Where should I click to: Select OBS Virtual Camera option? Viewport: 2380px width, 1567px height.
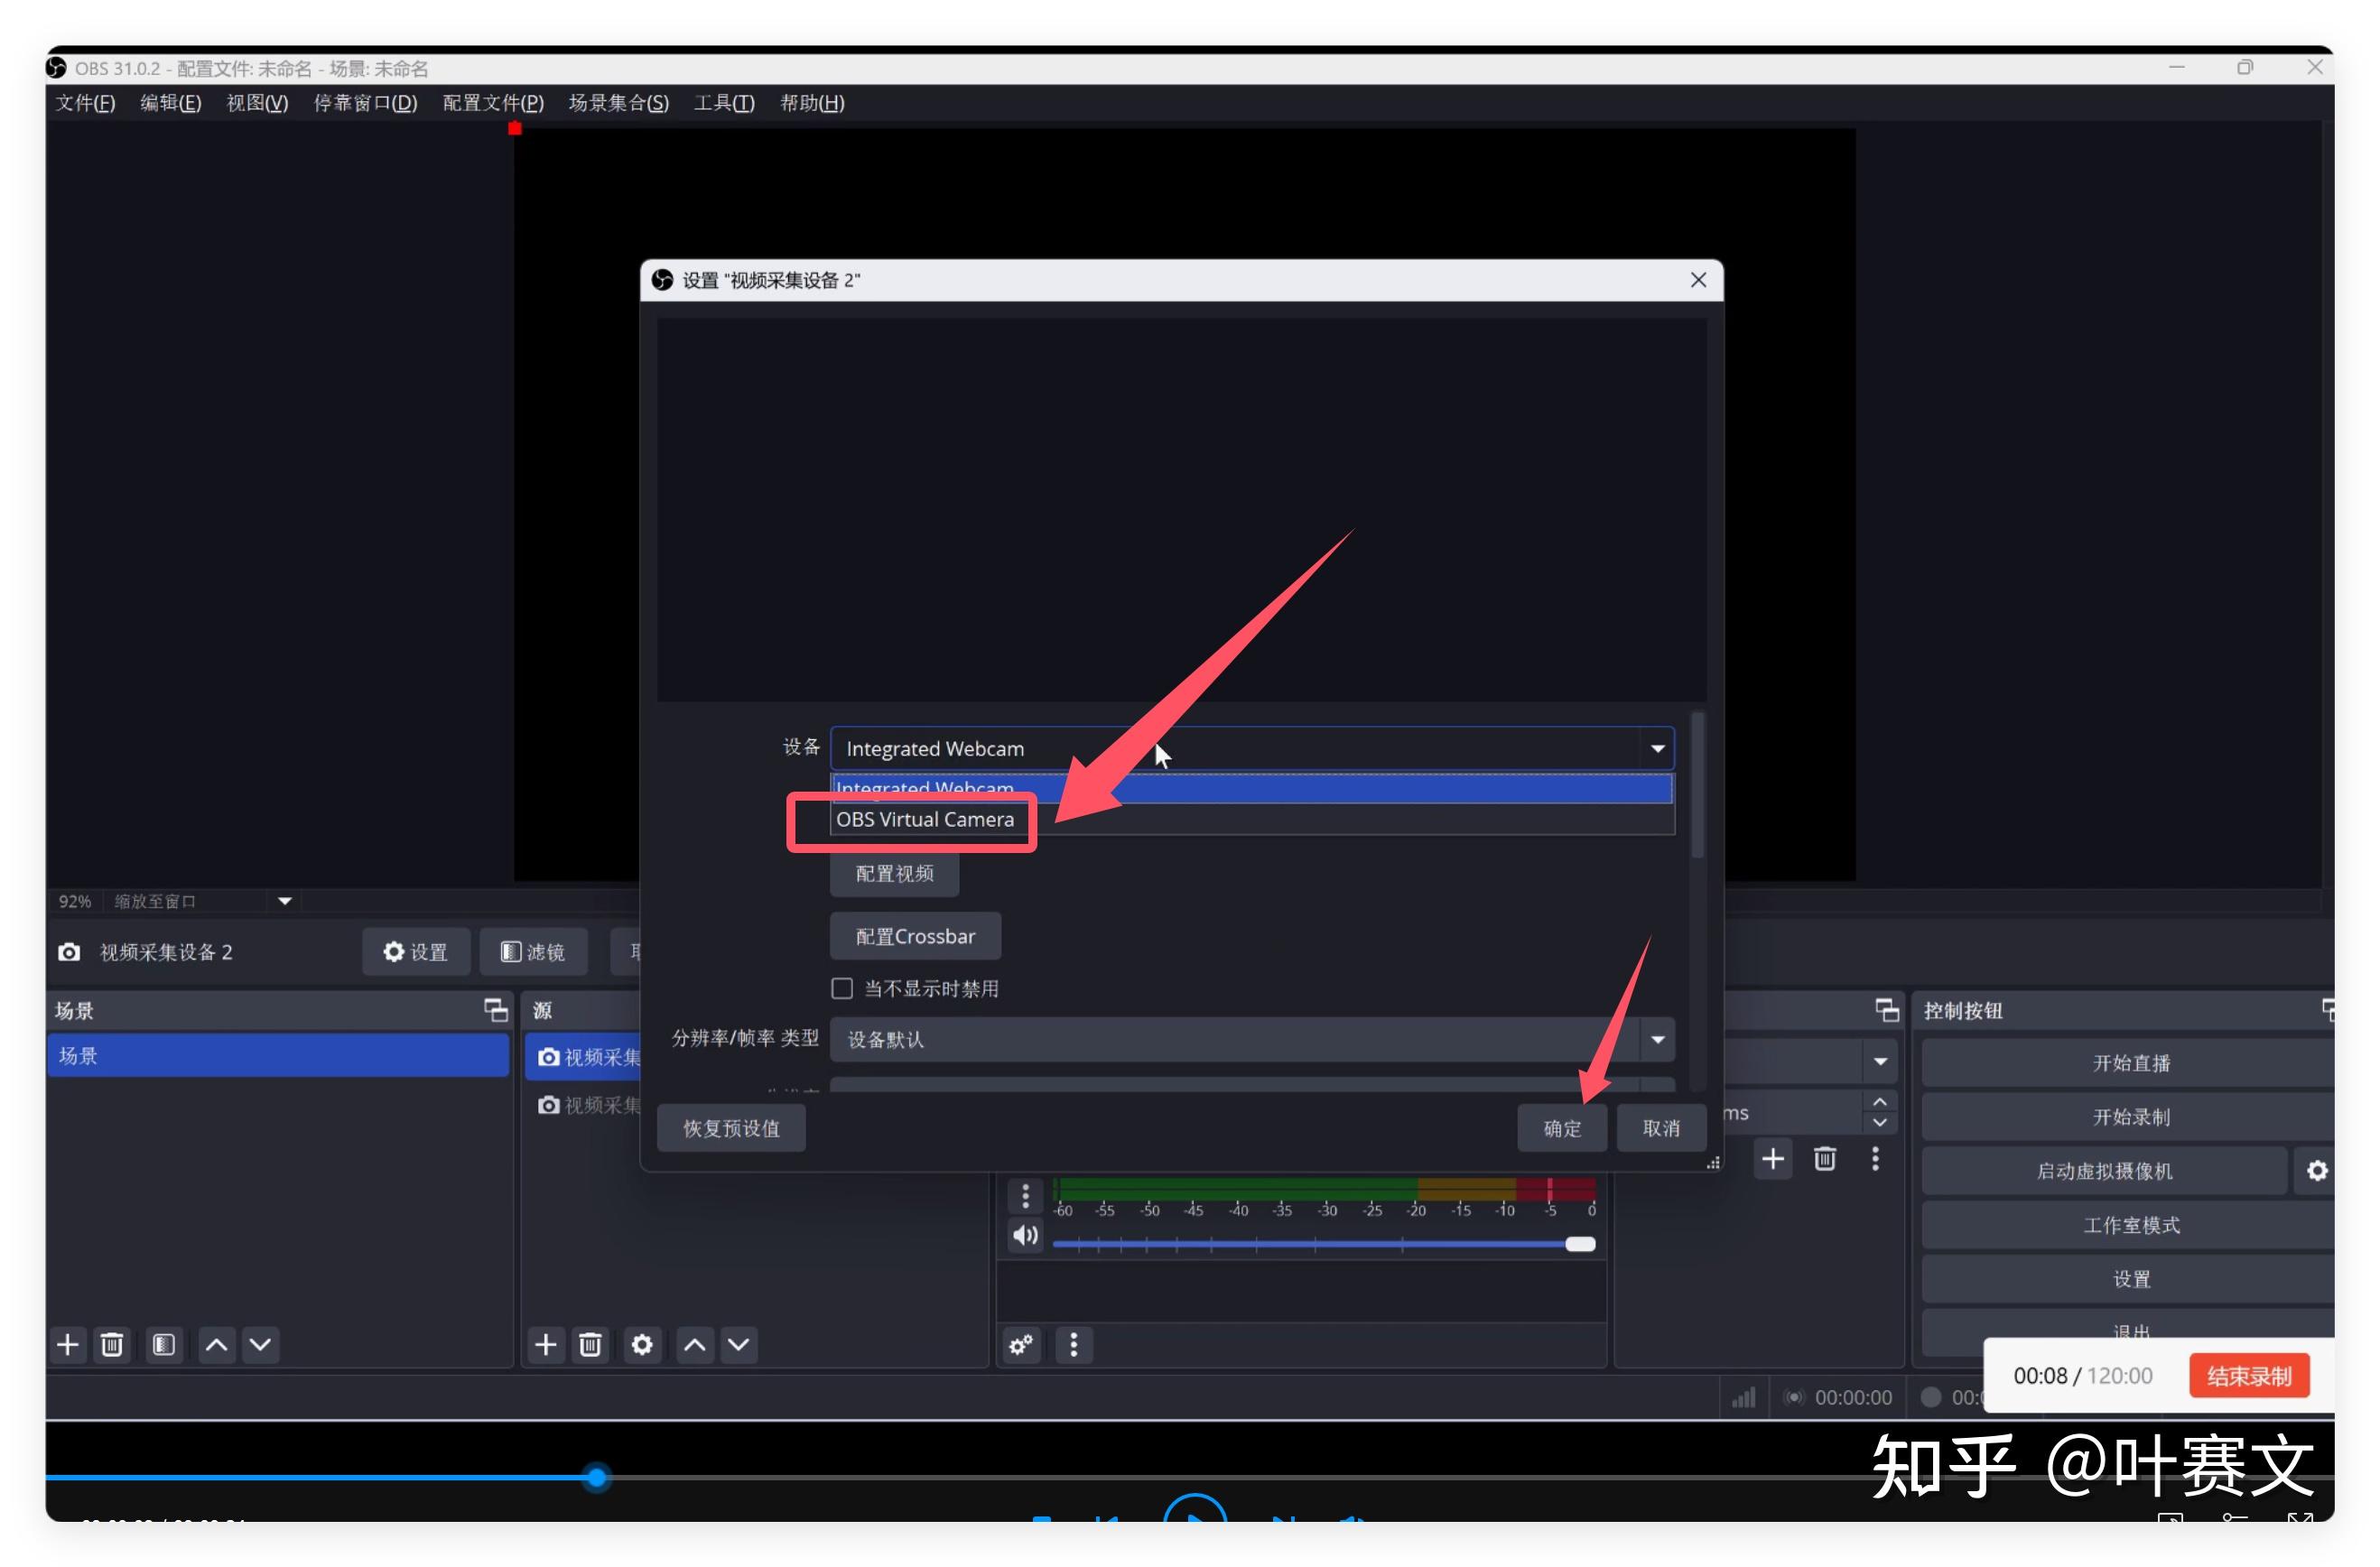(x=925, y=820)
